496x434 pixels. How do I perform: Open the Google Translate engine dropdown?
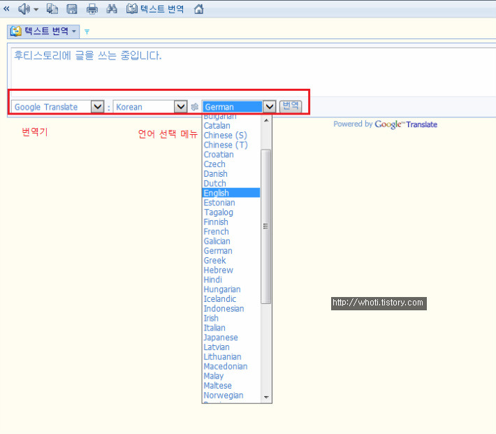[97, 107]
